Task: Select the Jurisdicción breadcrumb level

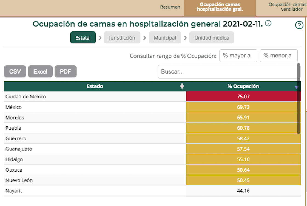Action: click(122, 38)
